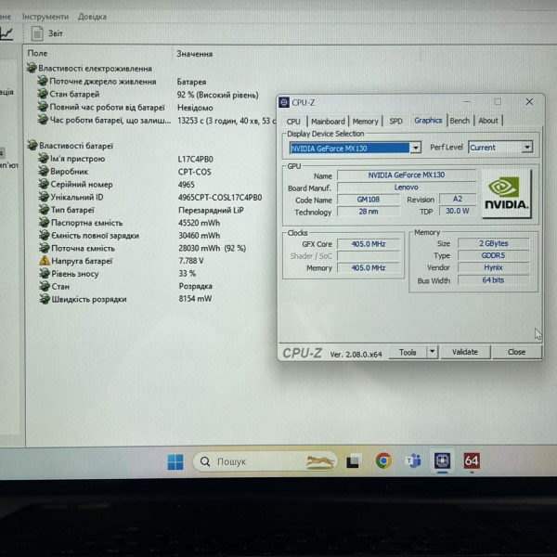The image size is (557, 557).
Task: Click icon next to Ім'я пристрою
Action: (44, 158)
